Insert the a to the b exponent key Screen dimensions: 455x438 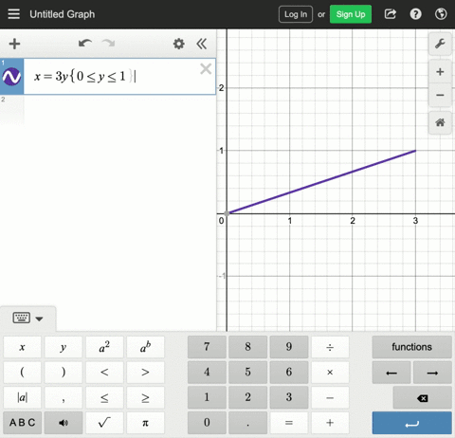[x=145, y=347]
